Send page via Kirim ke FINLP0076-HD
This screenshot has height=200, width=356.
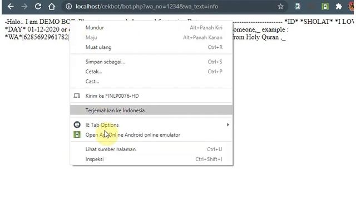click(151, 96)
